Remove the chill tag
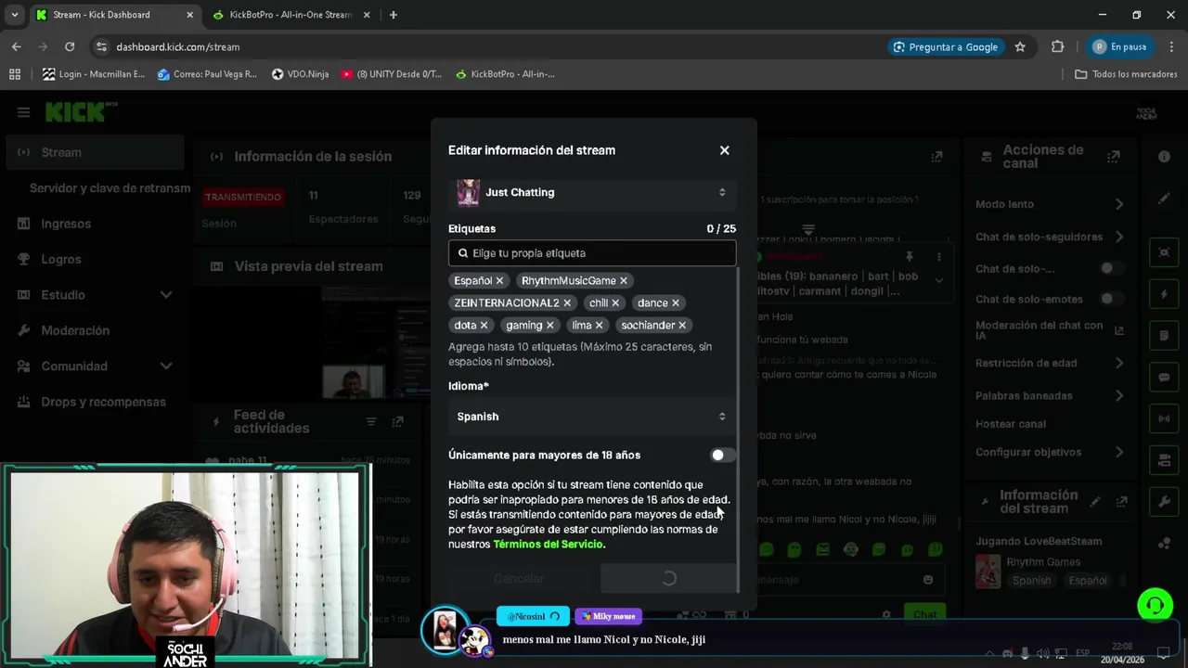This screenshot has height=668, width=1188. tap(615, 302)
